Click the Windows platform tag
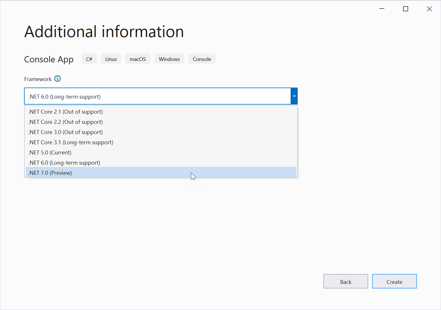This screenshot has width=441, height=310. click(169, 59)
